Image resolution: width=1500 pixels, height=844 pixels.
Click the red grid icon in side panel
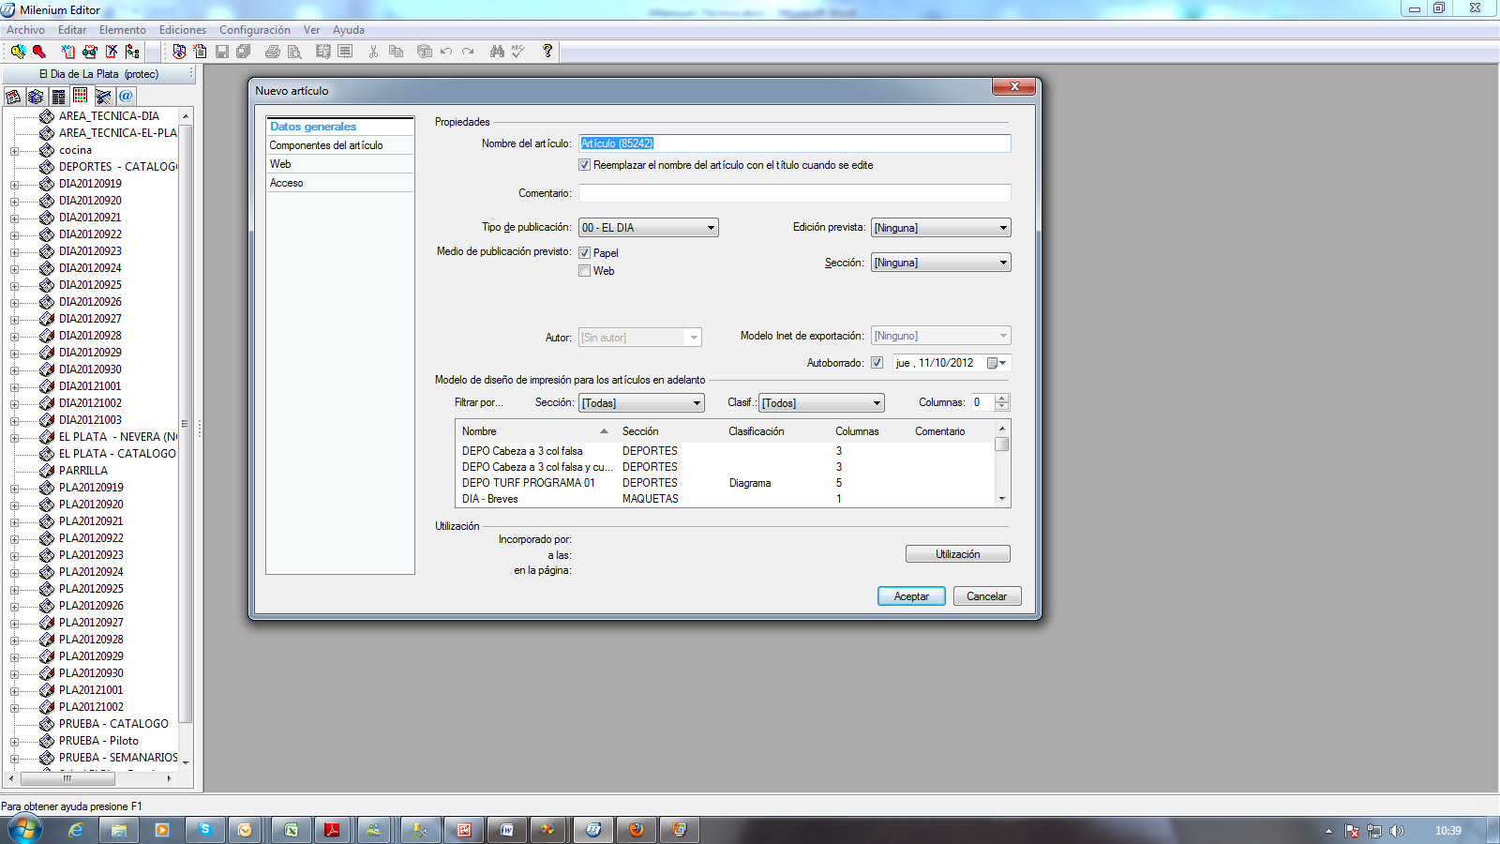[x=81, y=96]
